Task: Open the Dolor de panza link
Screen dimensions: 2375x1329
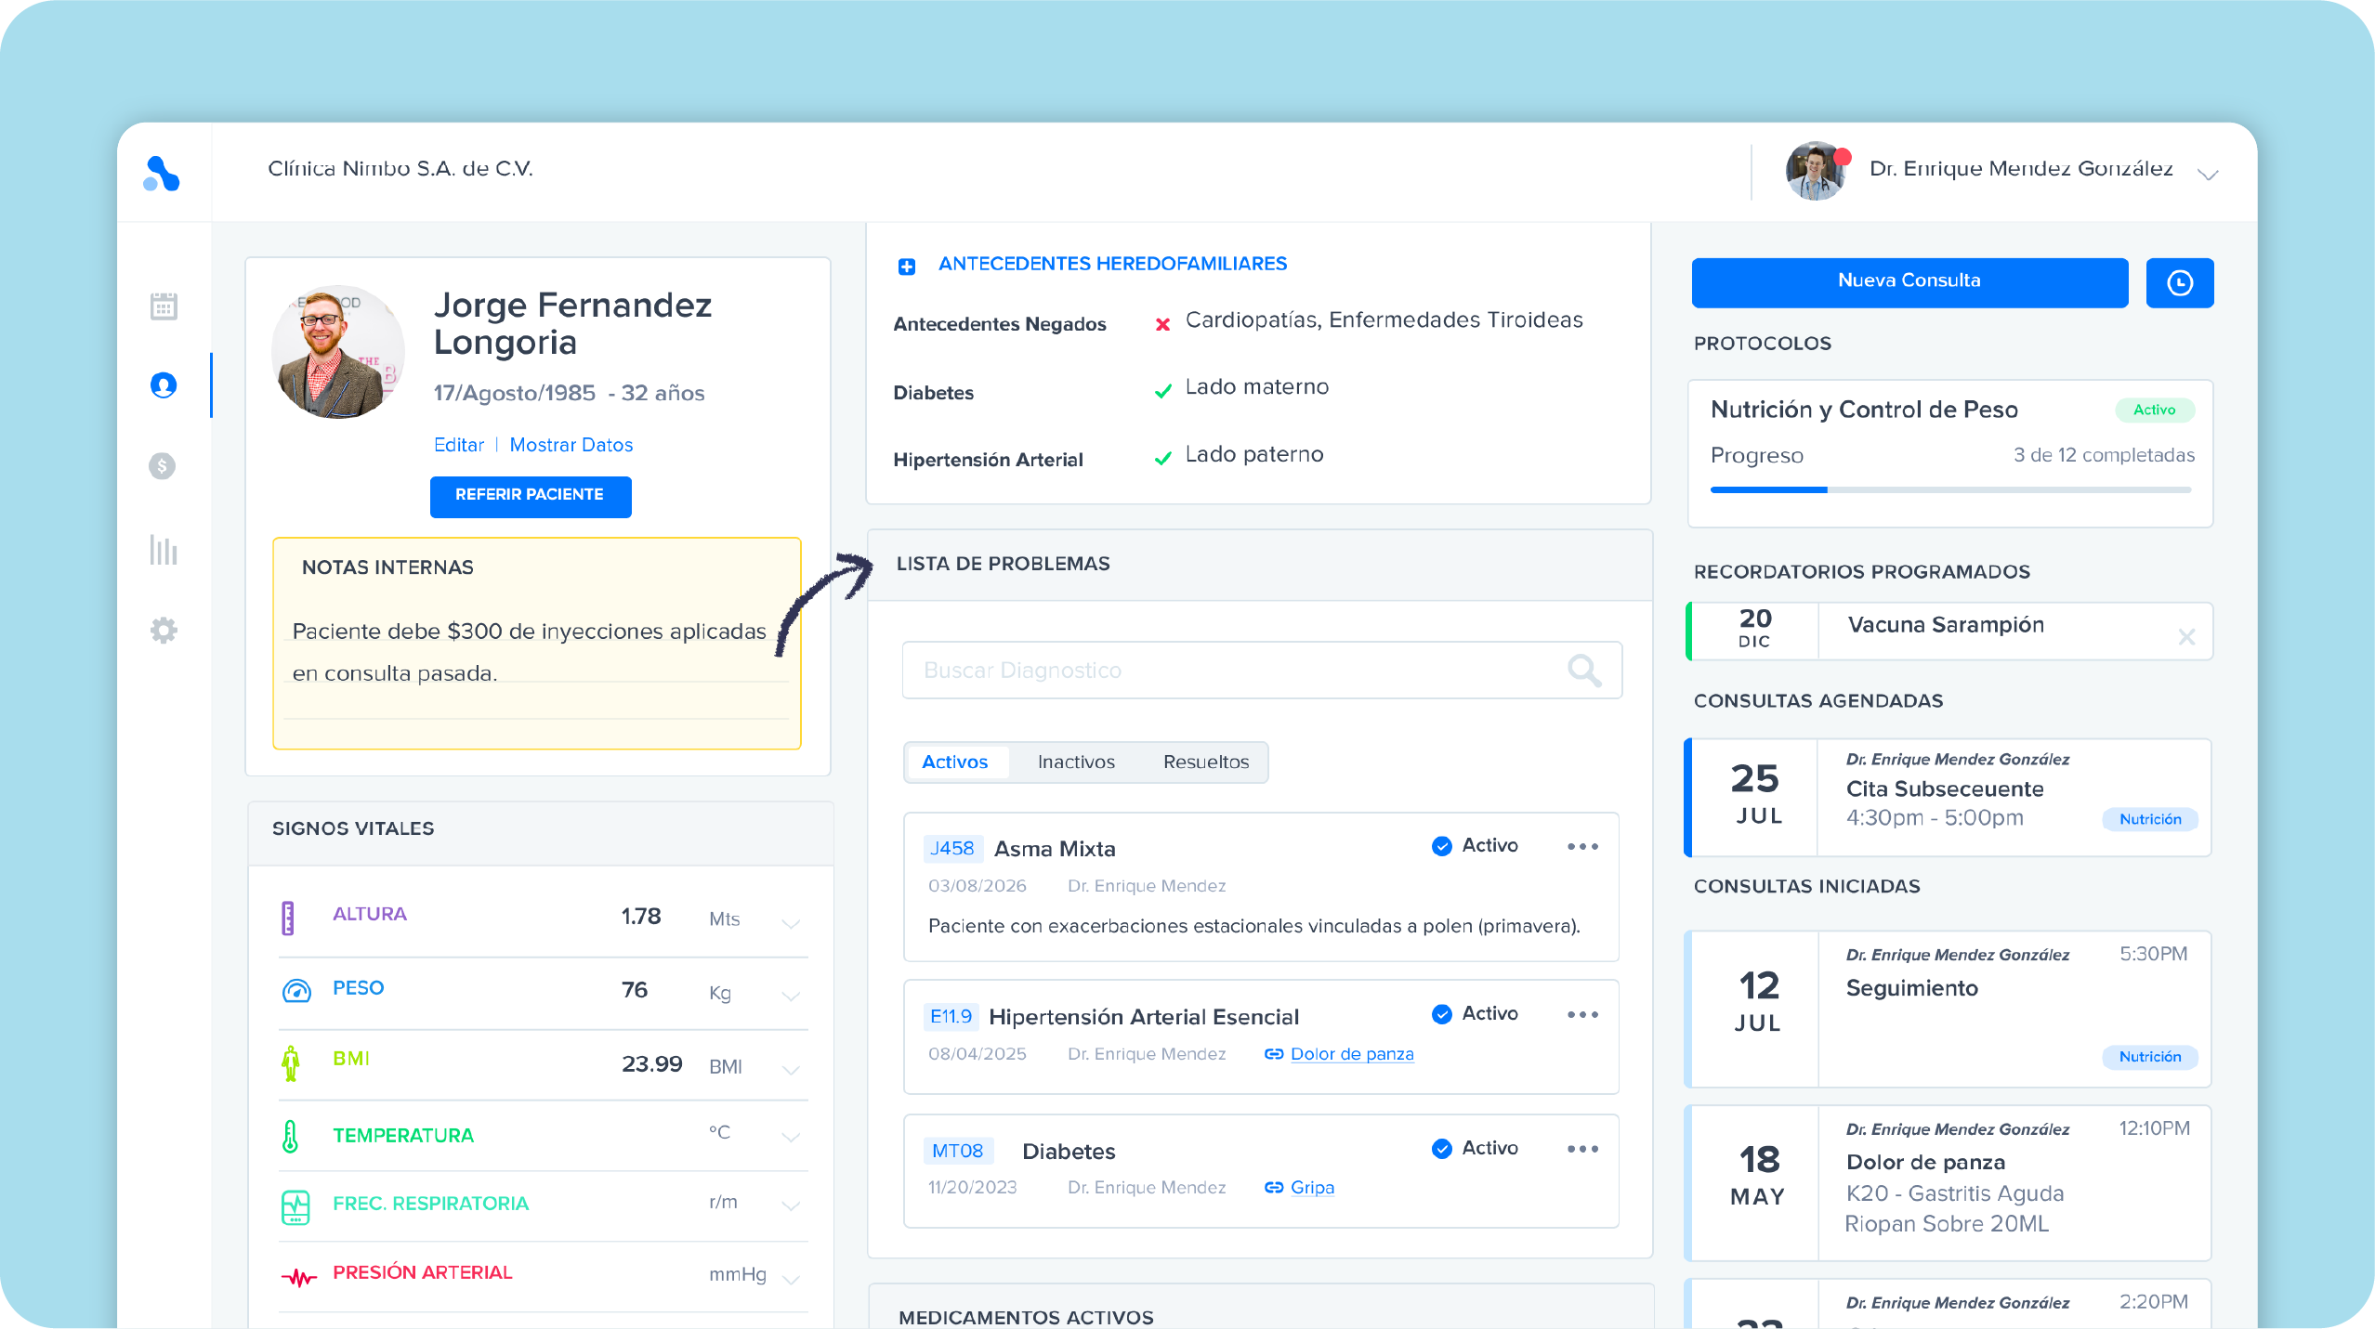Action: pos(1351,1054)
